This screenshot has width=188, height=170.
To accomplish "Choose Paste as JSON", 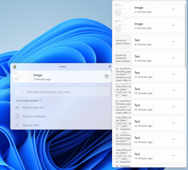I will 31,125.
